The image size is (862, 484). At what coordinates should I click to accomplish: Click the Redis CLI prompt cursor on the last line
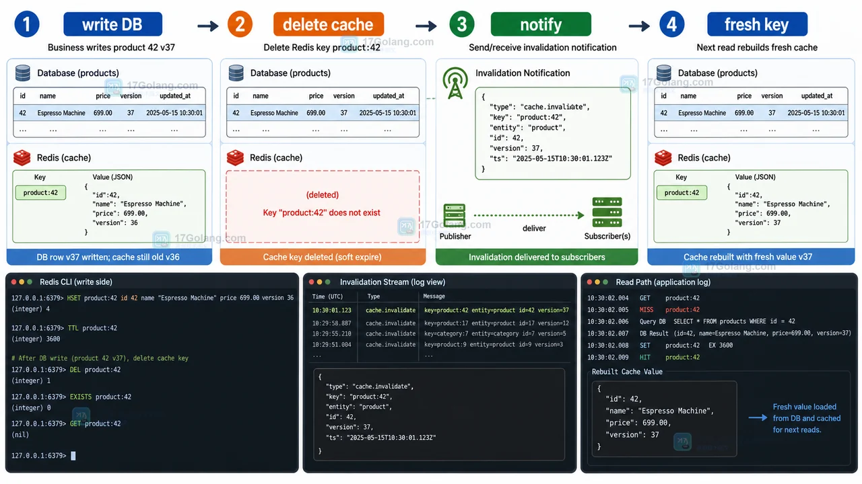[x=73, y=456]
